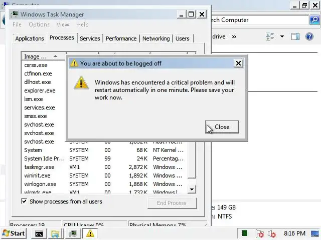Open the View menu in Task Manager
Screen dimensions: 321x240
tap(63, 24)
